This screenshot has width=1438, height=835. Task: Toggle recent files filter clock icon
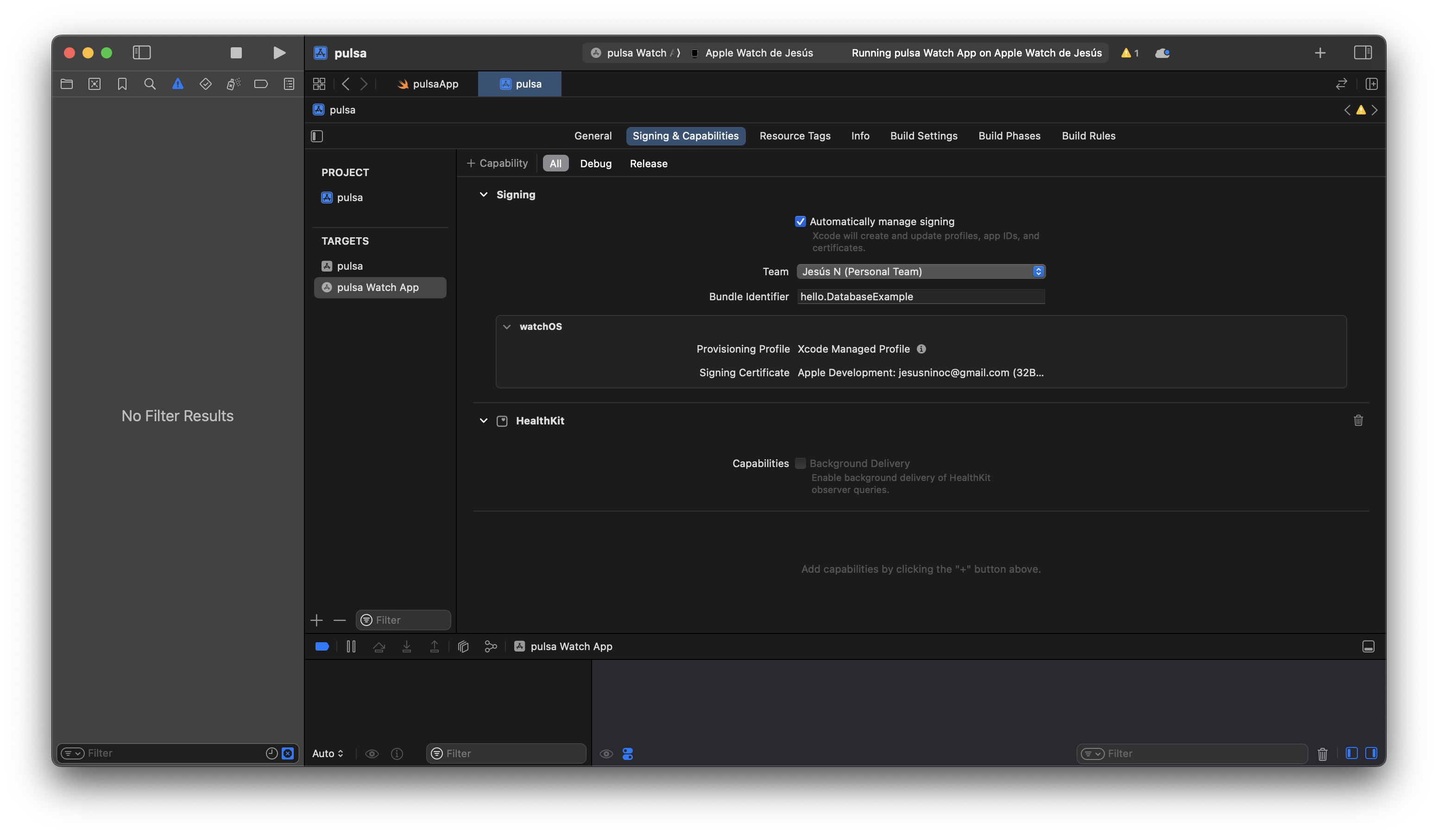click(x=271, y=753)
